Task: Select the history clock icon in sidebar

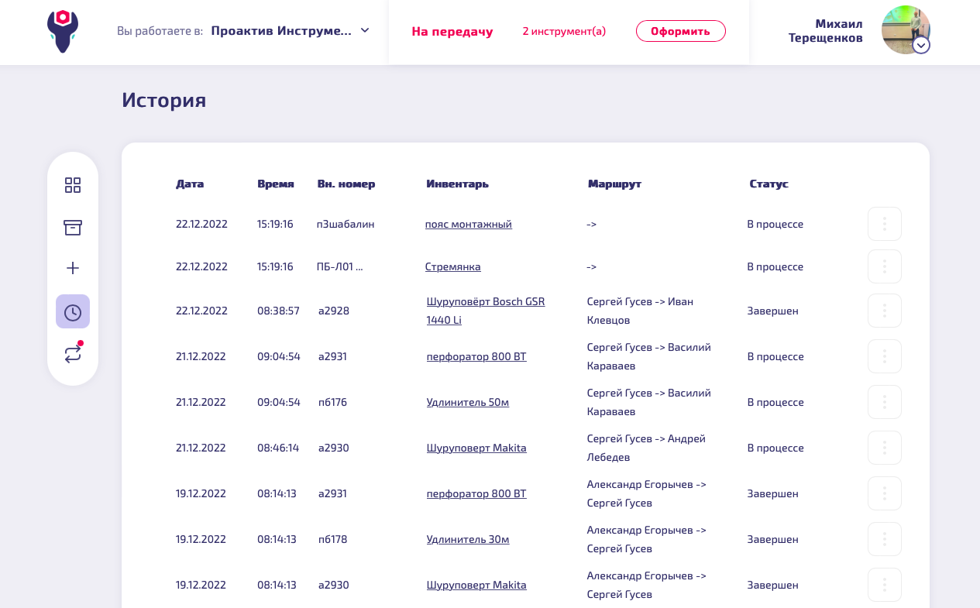Action: coord(73,312)
